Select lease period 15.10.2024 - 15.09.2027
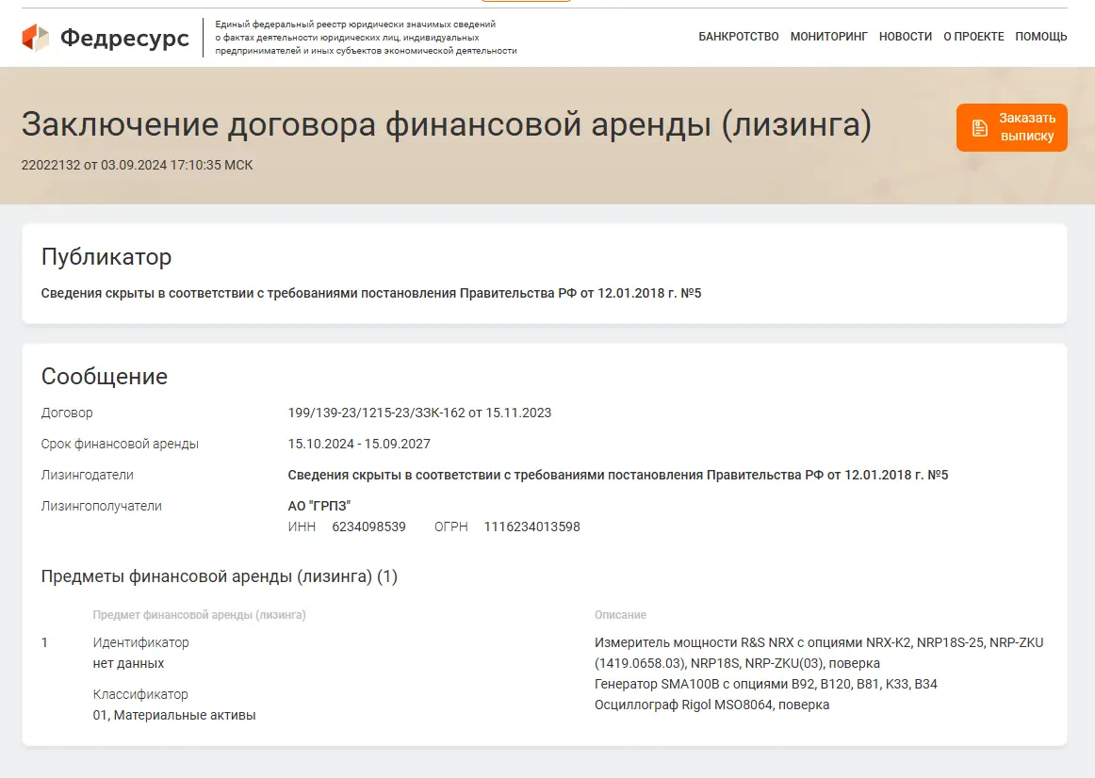This screenshot has width=1095, height=778. pos(359,444)
